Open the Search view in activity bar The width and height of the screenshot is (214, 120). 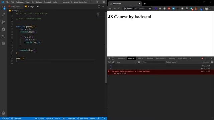[3, 15]
